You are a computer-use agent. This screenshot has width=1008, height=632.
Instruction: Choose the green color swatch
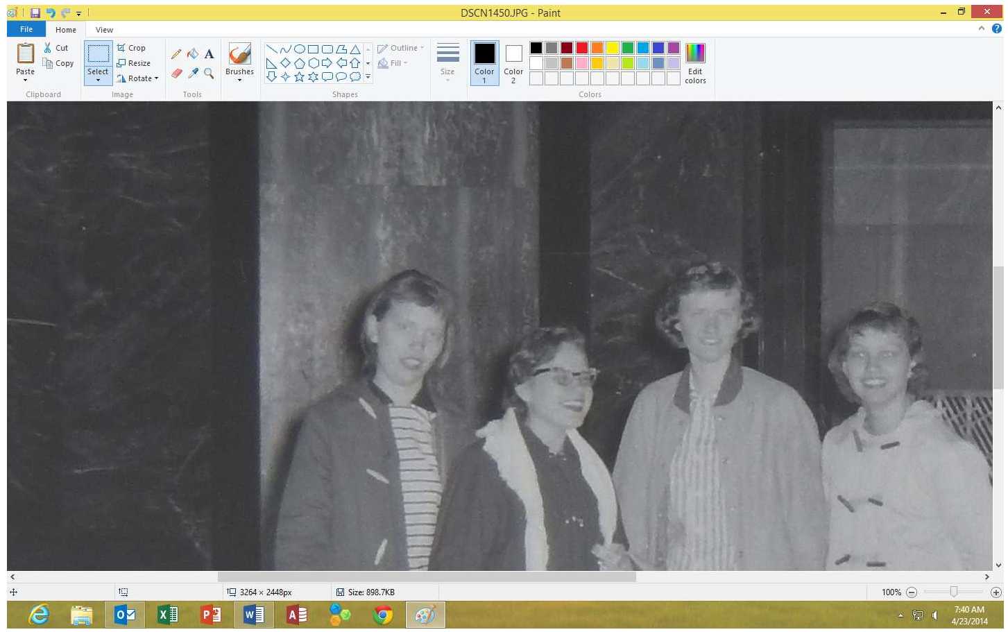pos(628,48)
